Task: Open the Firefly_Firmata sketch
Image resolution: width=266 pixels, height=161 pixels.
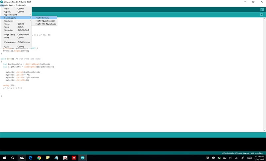Action: point(45,18)
